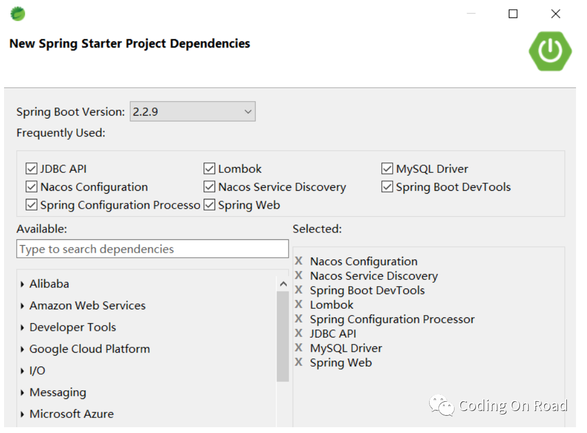This screenshot has width=587, height=433.
Task: Expand the Developer Tools category
Action: point(23,328)
